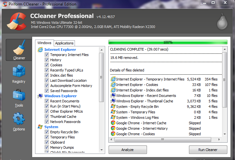The image size is (235, 160).
Task: Click monitor icon beside Recent Documents result
Action: point(113,96)
